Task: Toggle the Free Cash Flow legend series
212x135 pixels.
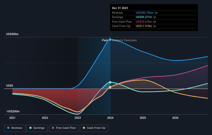Action: 64,128
